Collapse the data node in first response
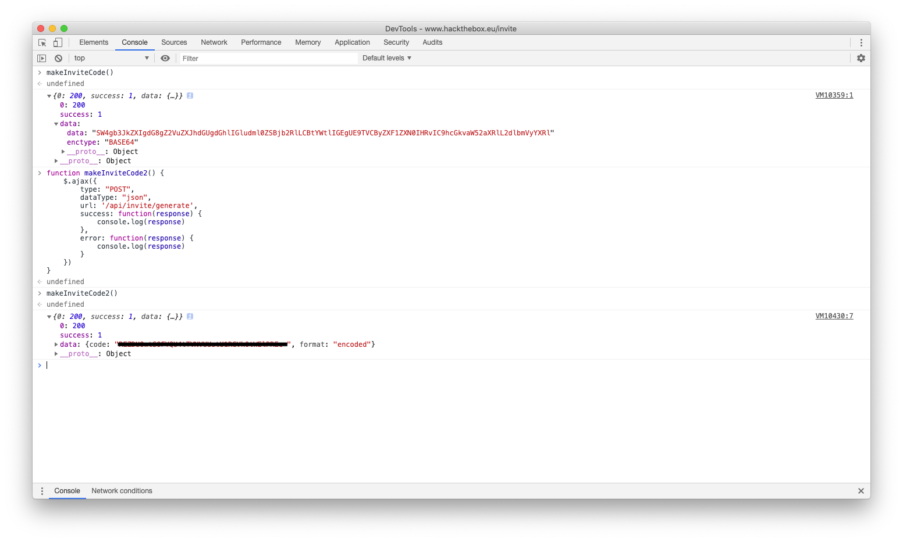 pos(56,124)
